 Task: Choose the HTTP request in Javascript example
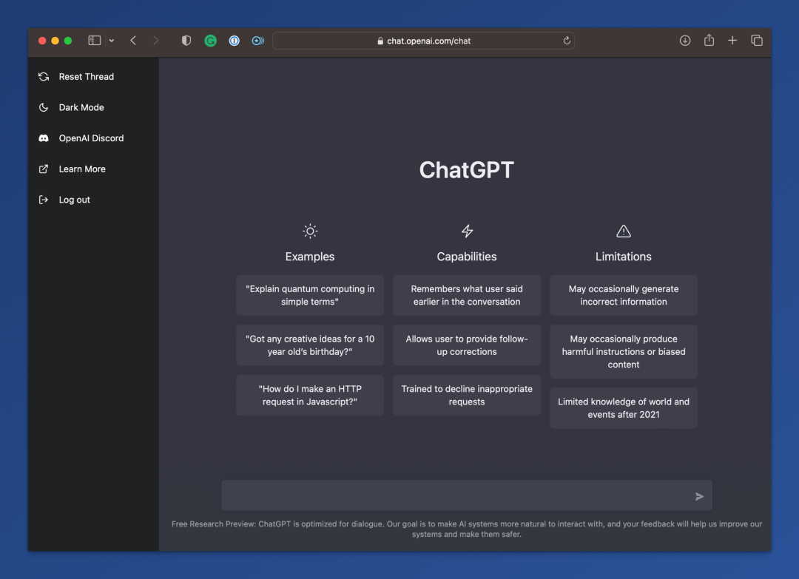[310, 395]
